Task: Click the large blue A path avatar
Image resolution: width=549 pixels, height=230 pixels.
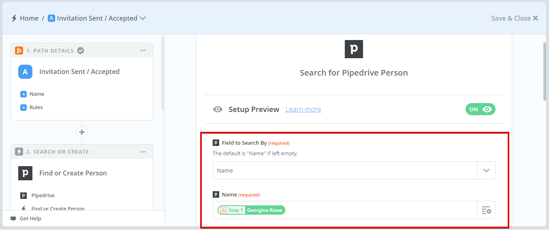Action: click(x=25, y=72)
